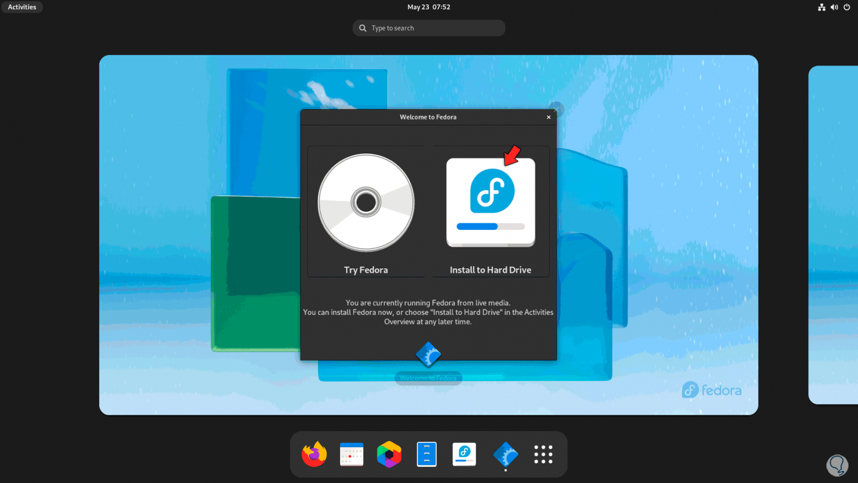Open the colorful hexagon app in the dock
The image size is (858, 483).
tap(389, 454)
